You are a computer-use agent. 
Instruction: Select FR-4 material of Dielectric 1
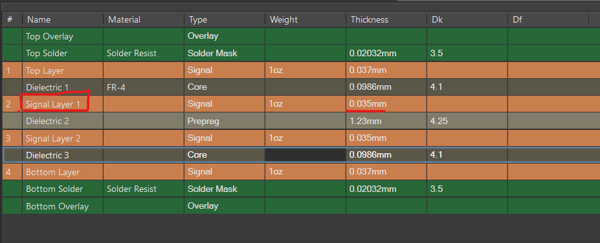(116, 87)
